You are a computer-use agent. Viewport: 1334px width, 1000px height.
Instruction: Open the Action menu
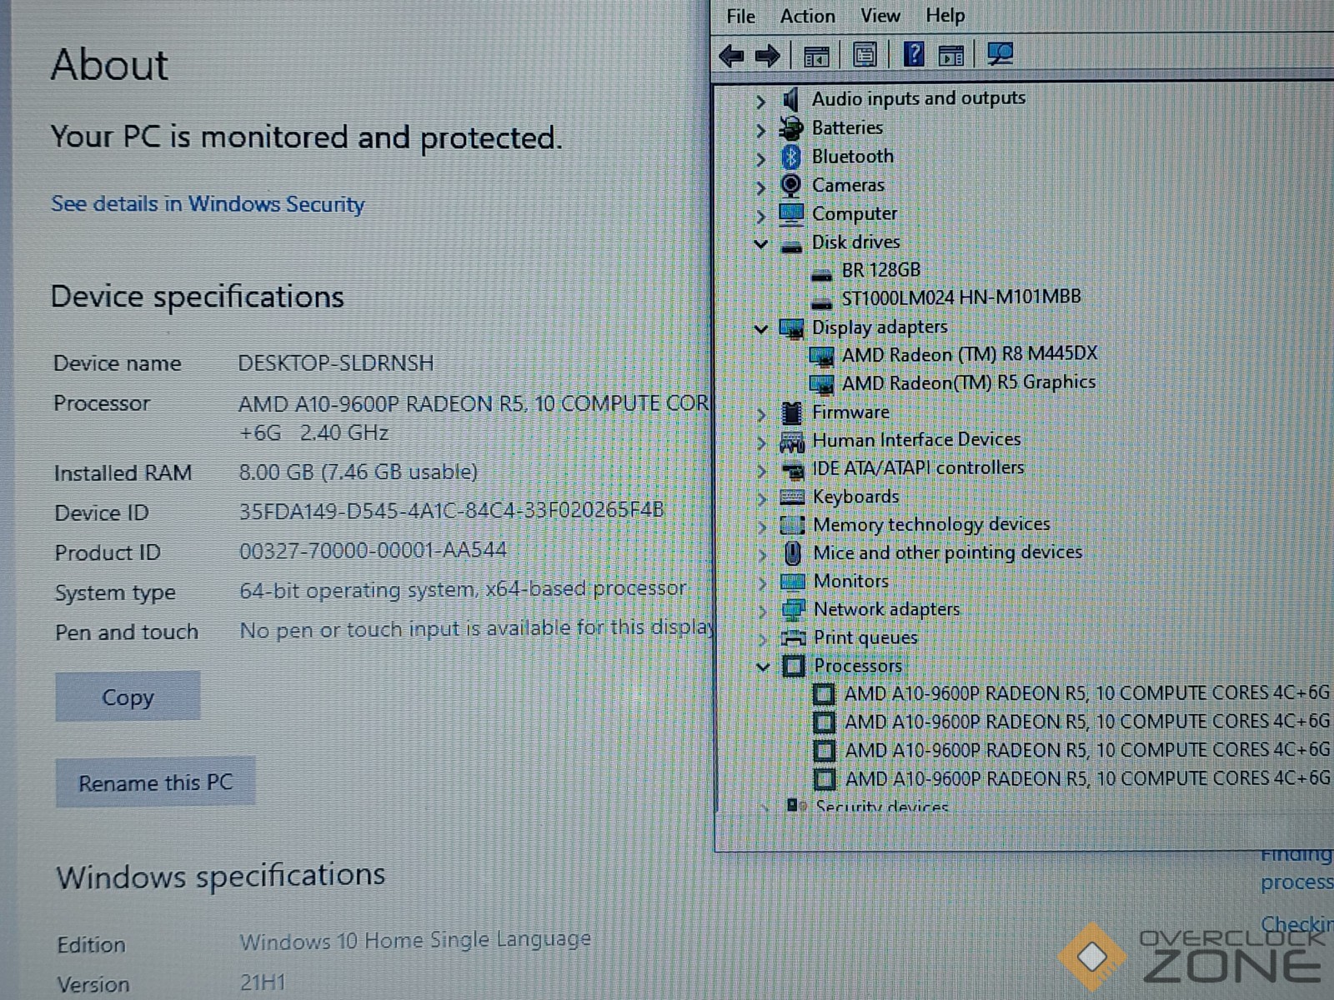807,17
